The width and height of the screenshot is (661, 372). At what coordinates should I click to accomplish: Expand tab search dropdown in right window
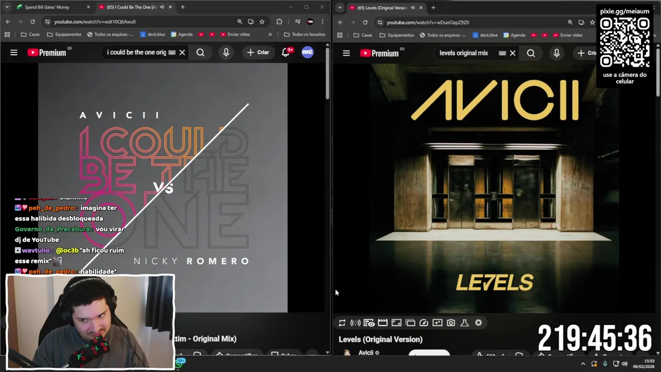pyautogui.click(x=339, y=8)
